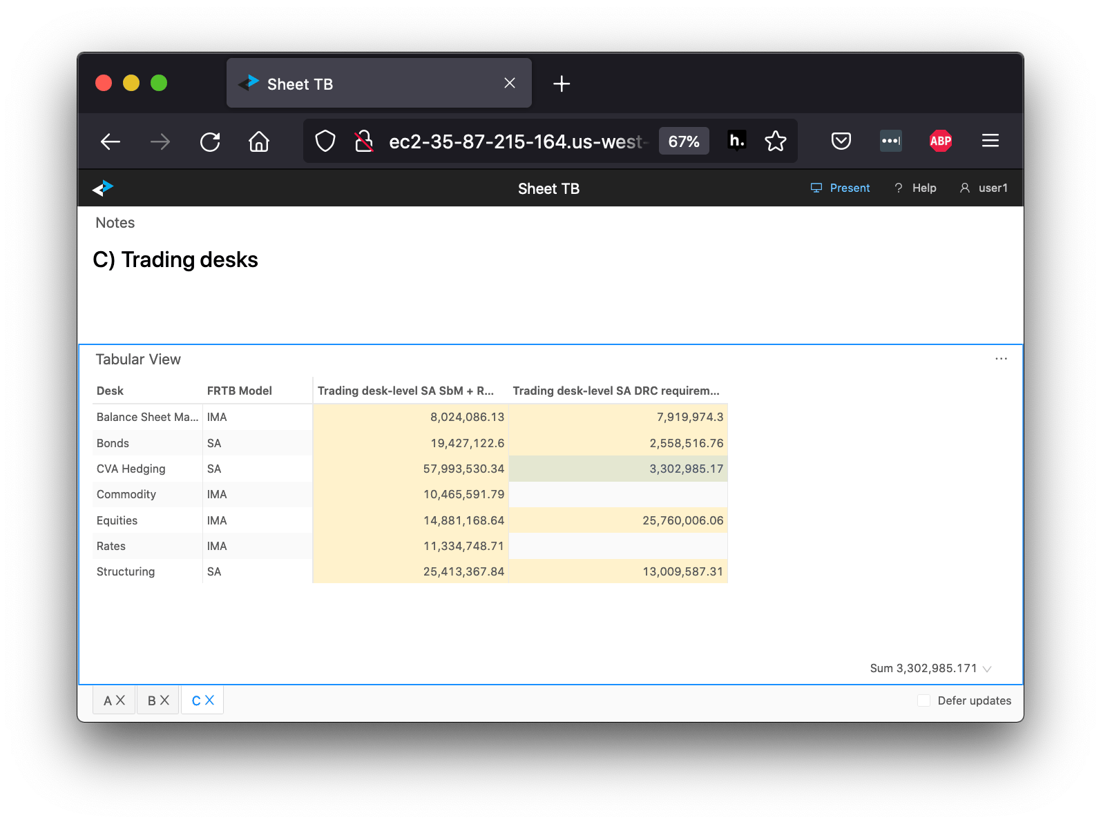Open the Help link
The width and height of the screenshot is (1101, 824).
click(915, 188)
